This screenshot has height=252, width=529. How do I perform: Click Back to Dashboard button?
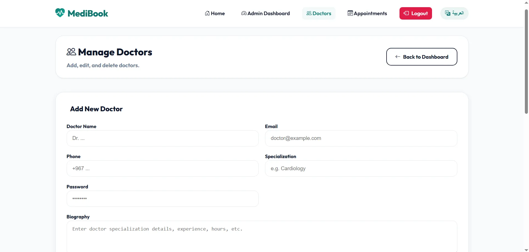(x=422, y=57)
